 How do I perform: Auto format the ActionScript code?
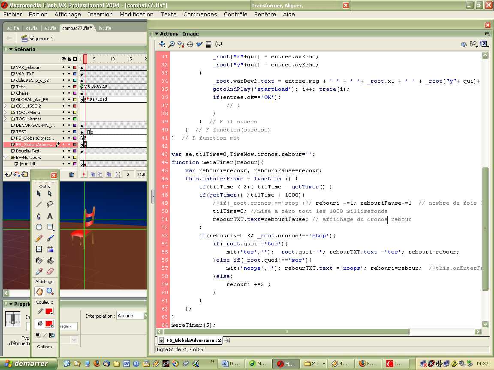click(208, 45)
